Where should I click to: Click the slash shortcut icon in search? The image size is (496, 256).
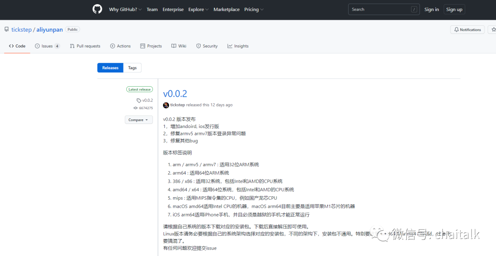tap(414, 10)
